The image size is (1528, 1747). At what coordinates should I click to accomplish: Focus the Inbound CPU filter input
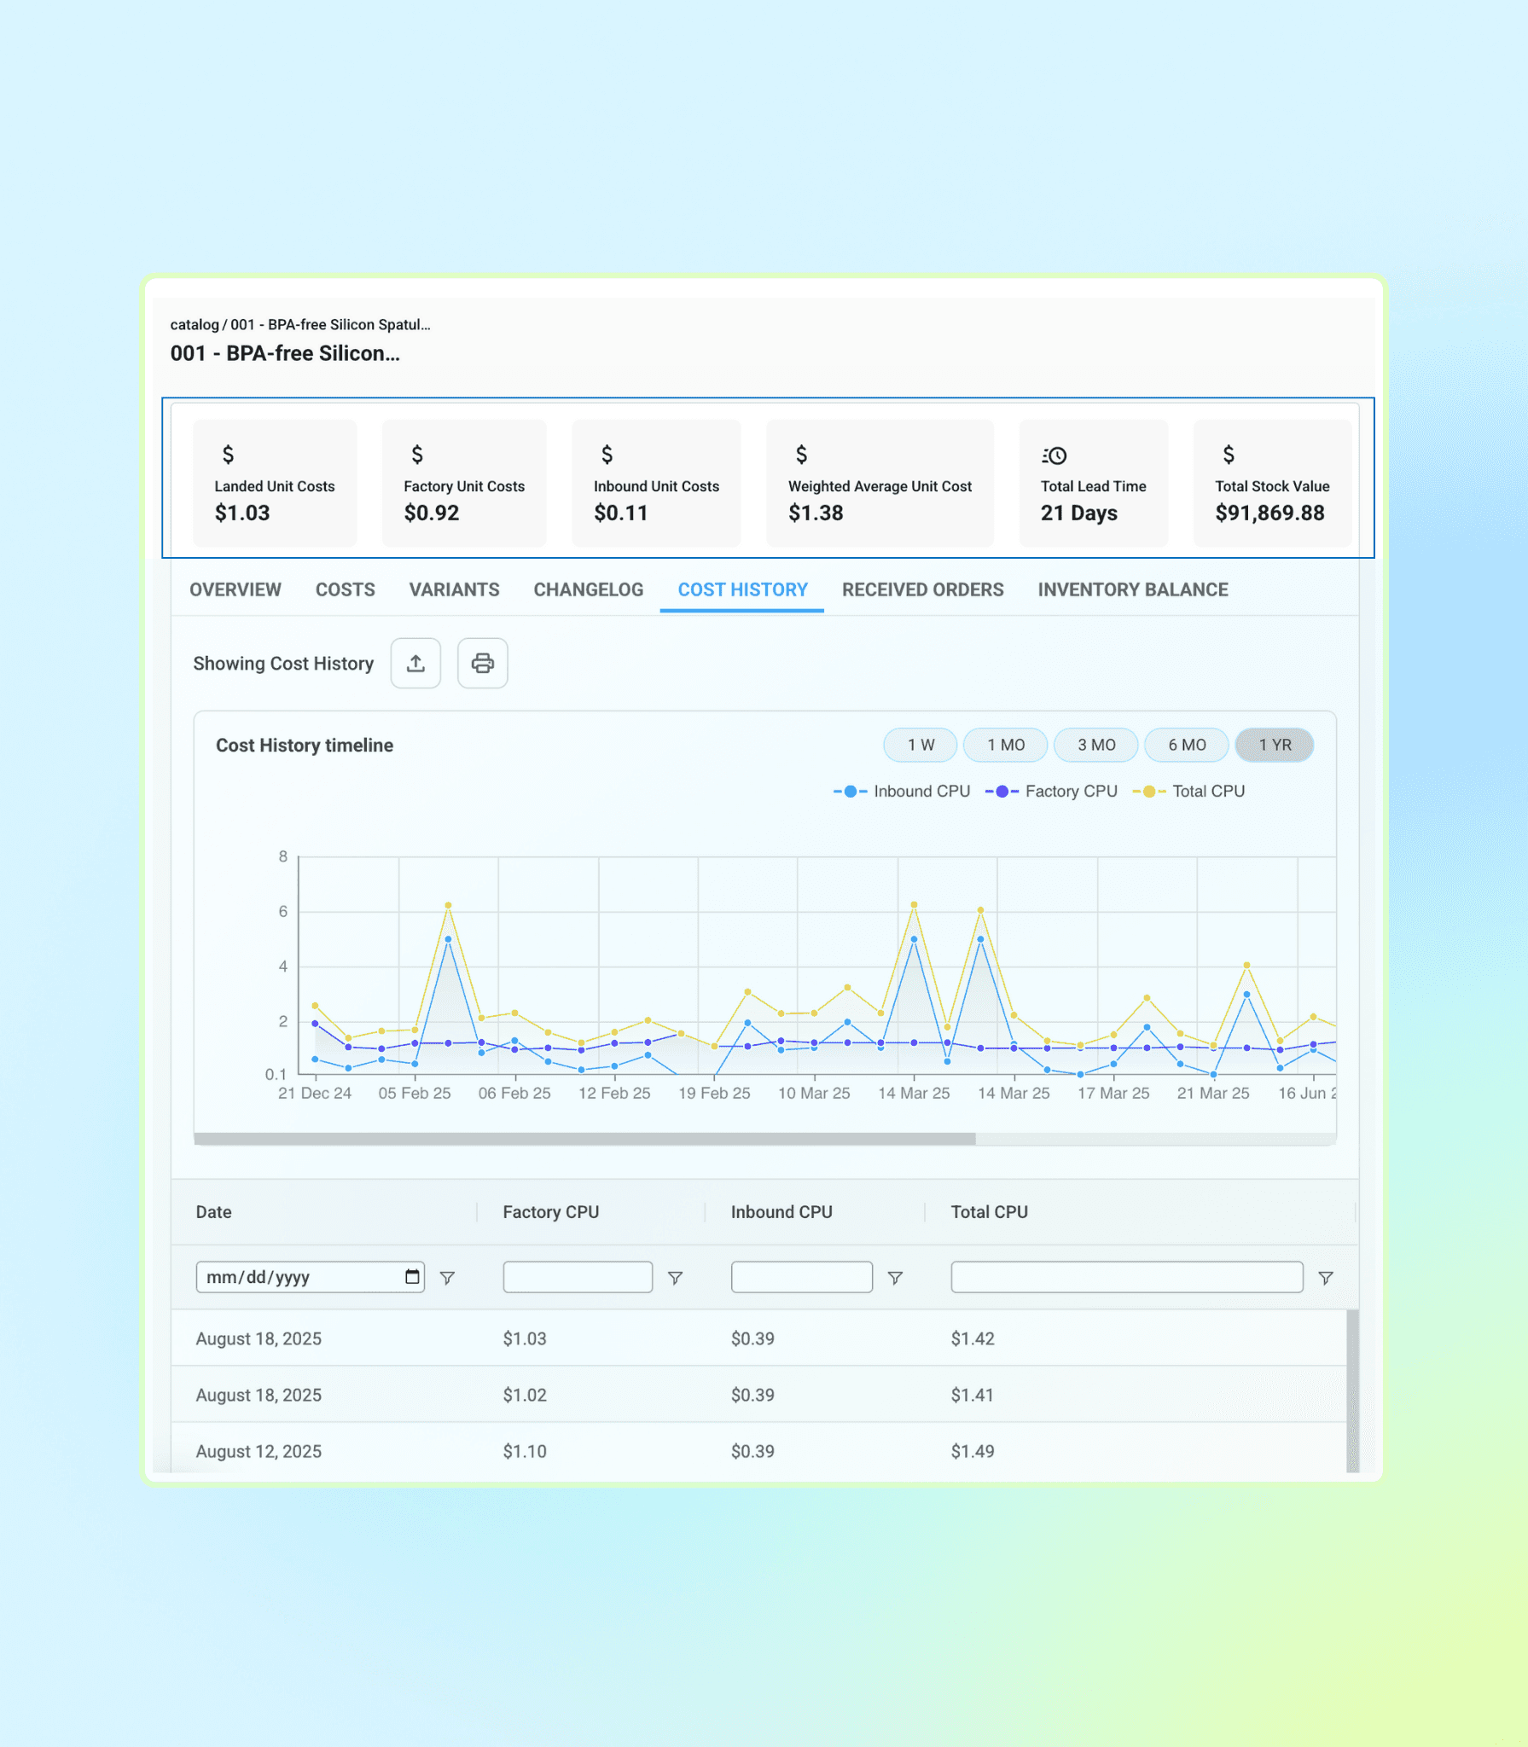[x=802, y=1277]
